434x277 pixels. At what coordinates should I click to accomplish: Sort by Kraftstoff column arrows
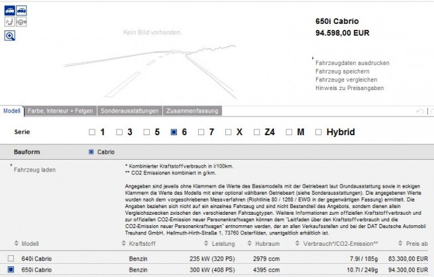pos(124,243)
